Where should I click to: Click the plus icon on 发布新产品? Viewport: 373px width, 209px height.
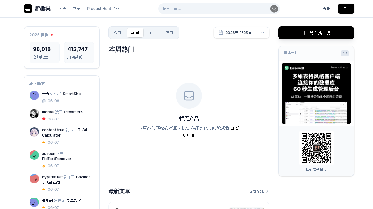pos(304,33)
